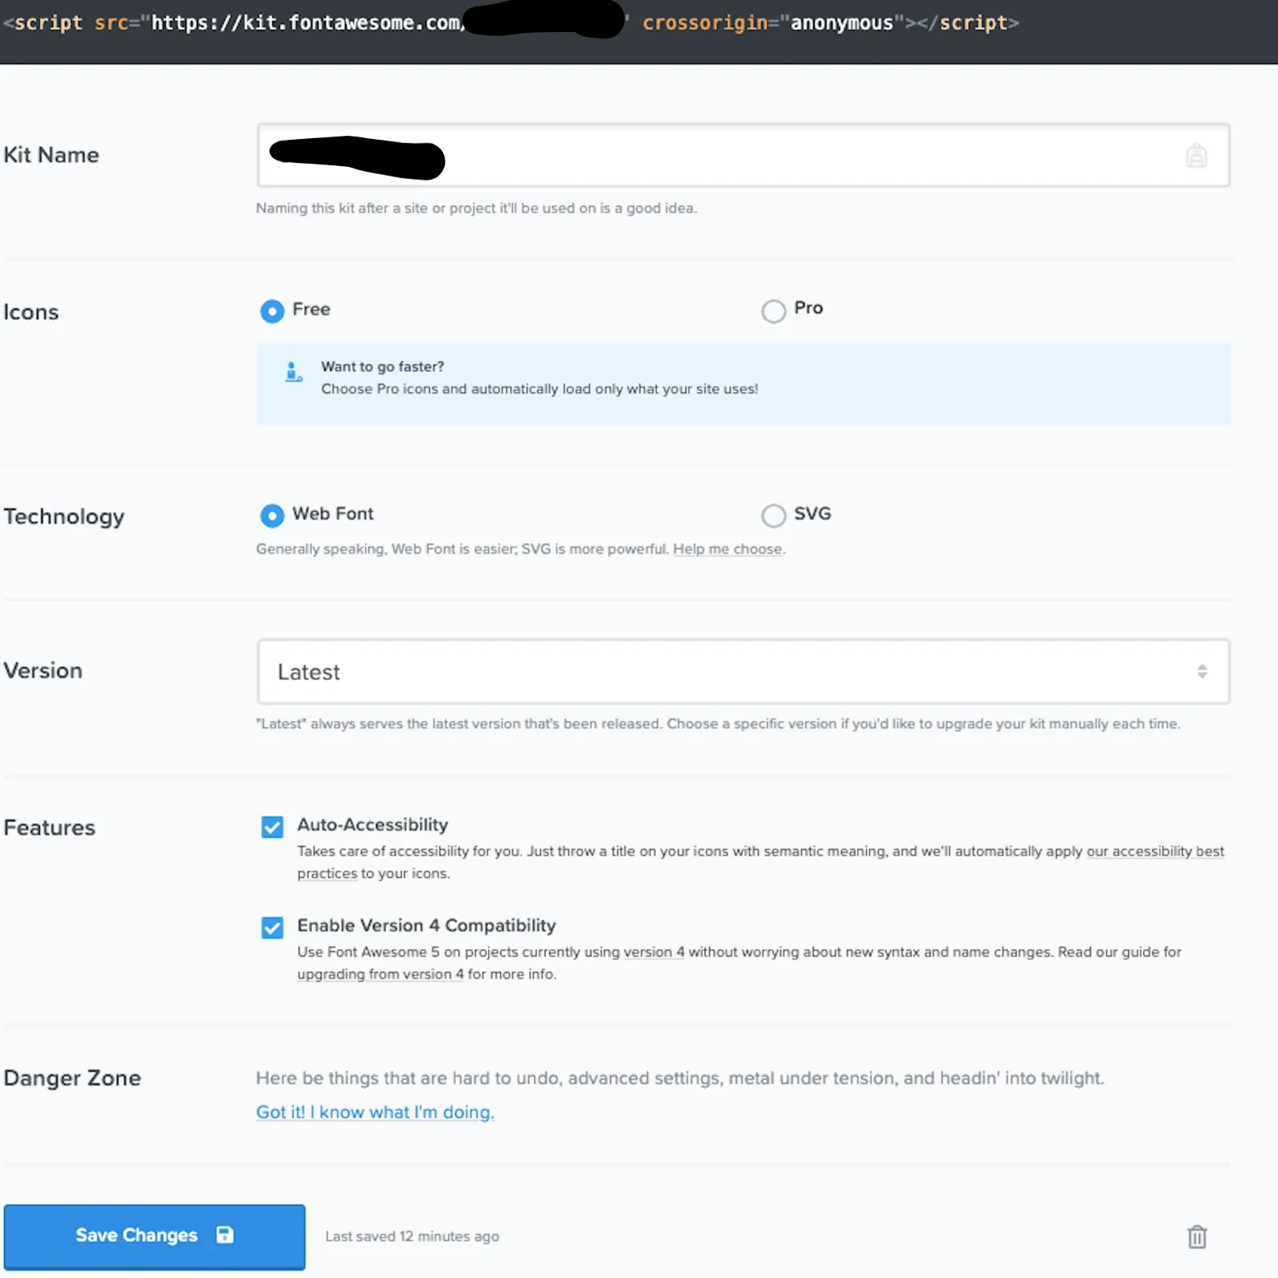Click the 'Naming this kit' helper text
The width and height of the screenshot is (1278, 1278).
[x=476, y=208]
